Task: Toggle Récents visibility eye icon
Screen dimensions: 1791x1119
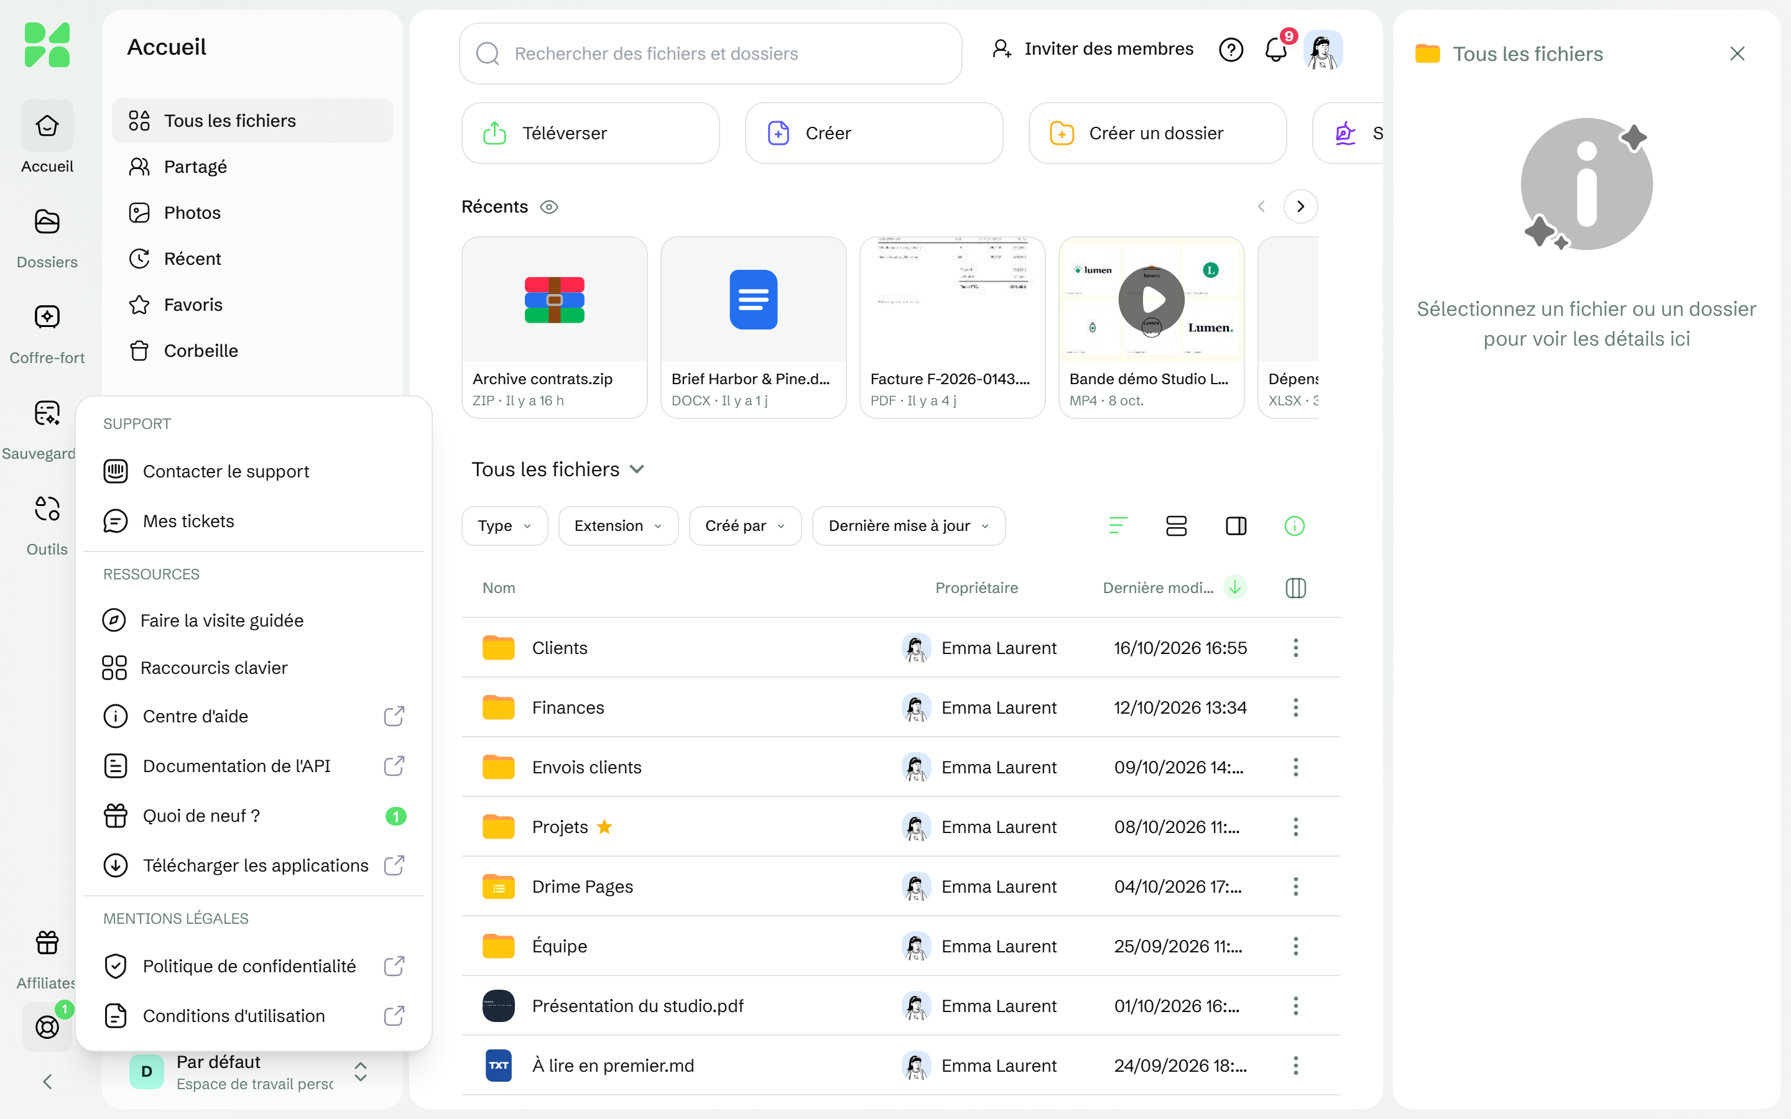Action: 548,206
